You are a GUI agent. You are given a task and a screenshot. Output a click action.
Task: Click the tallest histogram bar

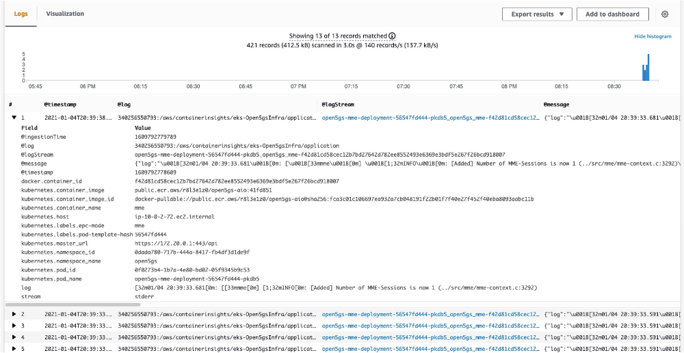coord(648,67)
